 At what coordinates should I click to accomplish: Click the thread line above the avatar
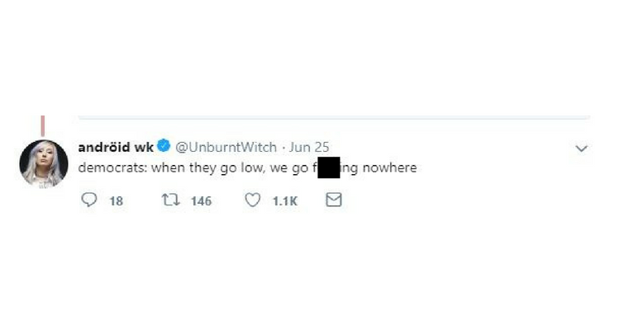(x=42, y=124)
